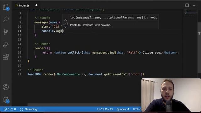
Task: Click the log signature hint text
Action: tap(114, 18)
